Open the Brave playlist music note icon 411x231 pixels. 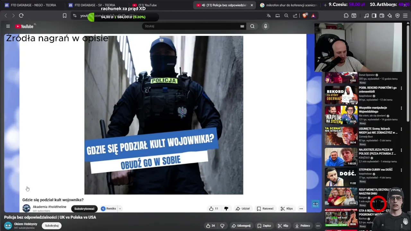coord(366,15)
